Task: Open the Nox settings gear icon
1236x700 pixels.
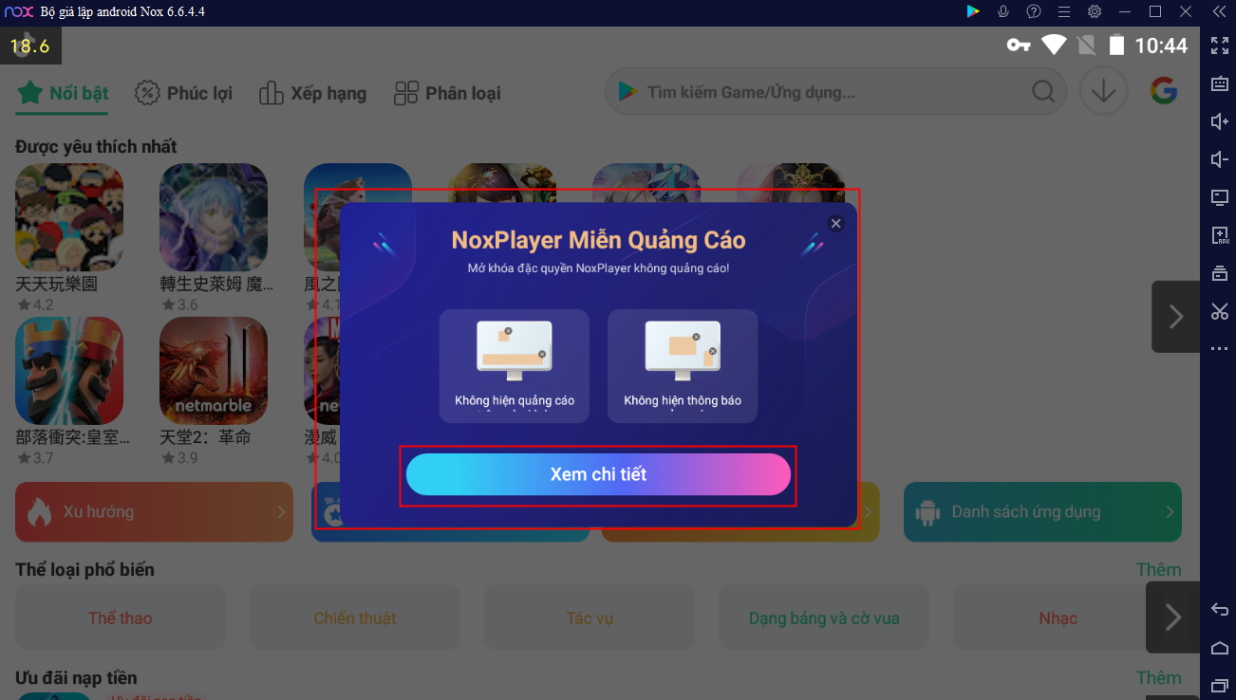Action: point(1095,11)
